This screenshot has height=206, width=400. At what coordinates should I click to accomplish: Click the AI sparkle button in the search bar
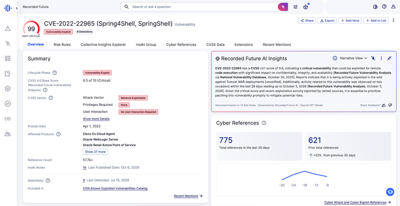pos(283,7)
